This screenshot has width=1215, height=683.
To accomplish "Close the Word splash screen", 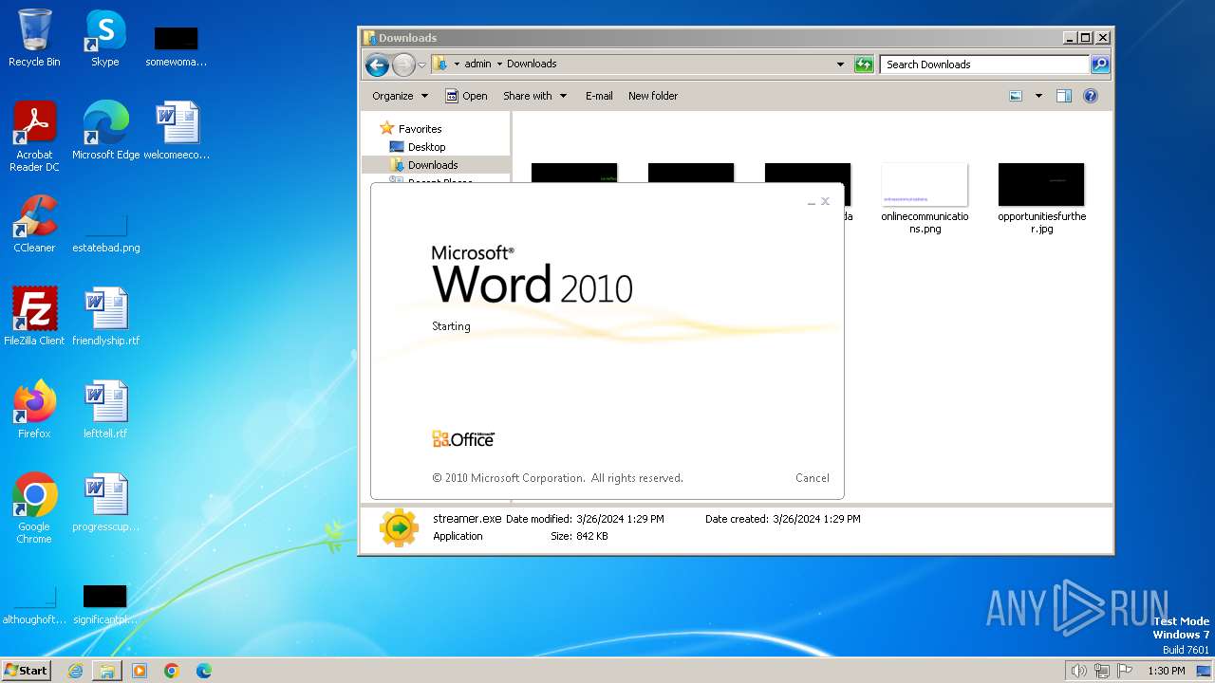I will pos(826,201).
